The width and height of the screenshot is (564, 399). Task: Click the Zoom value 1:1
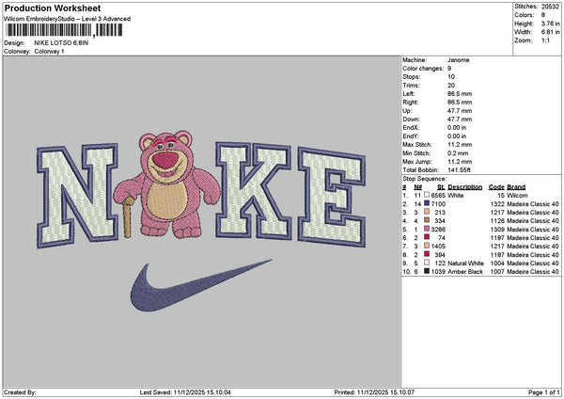pyautogui.click(x=545, y=40)
